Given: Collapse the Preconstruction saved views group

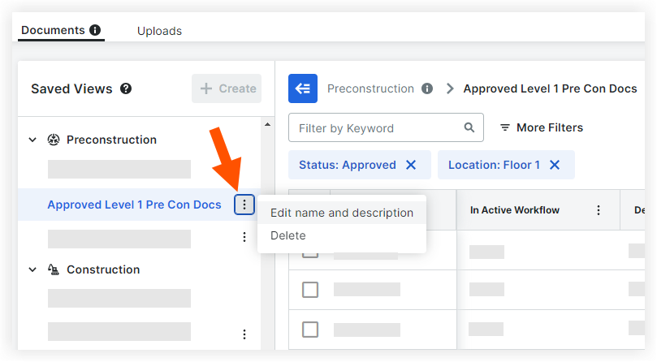Looking at the screenshot, I should pos(32,140).
